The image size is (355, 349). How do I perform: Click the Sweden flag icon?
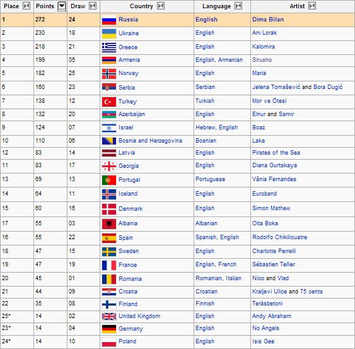(x=109, y=252)
